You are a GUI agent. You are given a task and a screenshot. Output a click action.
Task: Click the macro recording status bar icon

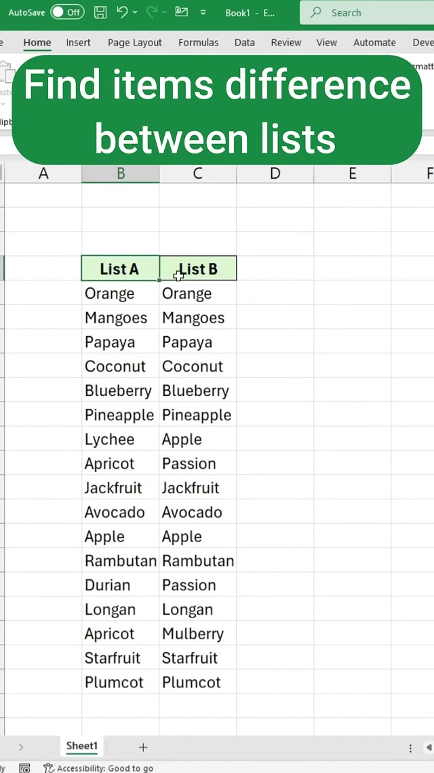coord(24,768)
